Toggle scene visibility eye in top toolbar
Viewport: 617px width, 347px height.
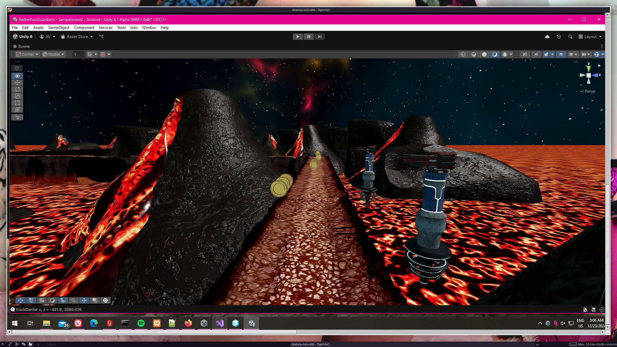click(561, 54)
